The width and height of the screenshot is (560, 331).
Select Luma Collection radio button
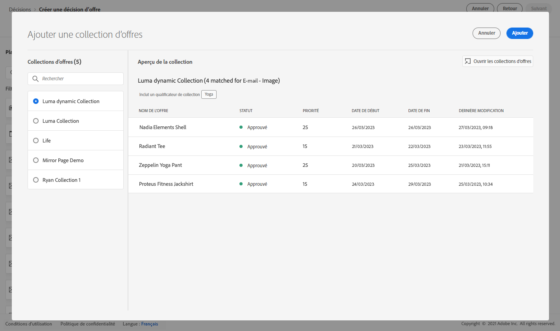(36, 121)
